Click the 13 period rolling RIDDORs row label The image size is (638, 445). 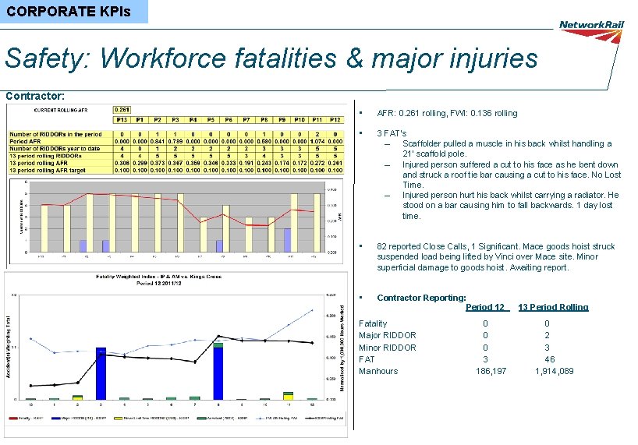point(45,156)
